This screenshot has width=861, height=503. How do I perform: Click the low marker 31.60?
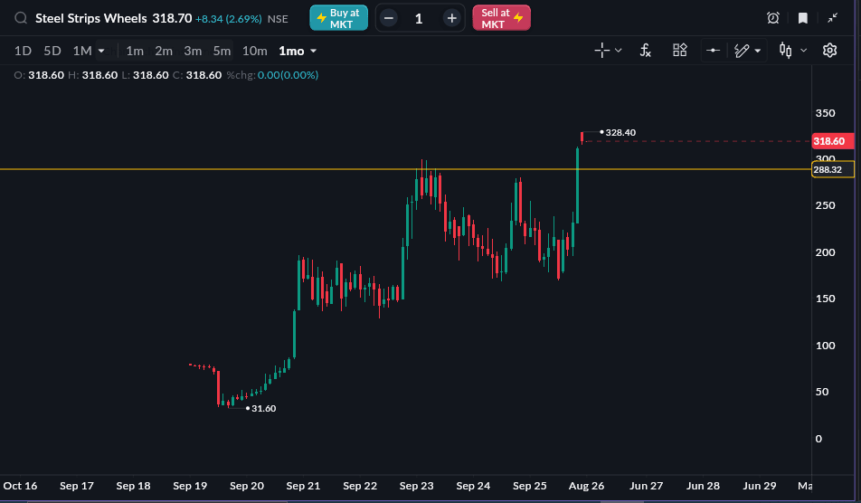click(263, 409)
